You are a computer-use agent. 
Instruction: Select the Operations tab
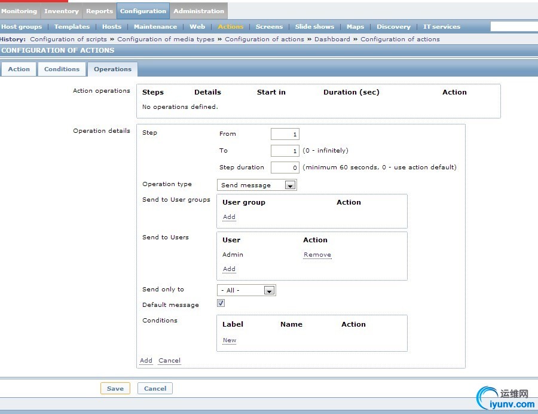tap(112, 69)
